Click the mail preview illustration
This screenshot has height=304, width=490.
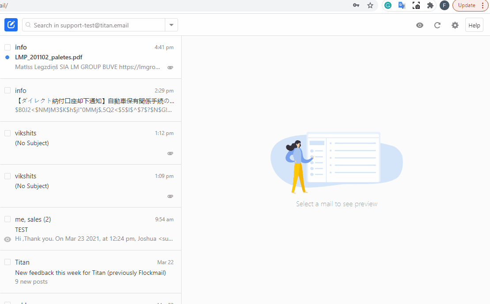(x=337, y=162)
